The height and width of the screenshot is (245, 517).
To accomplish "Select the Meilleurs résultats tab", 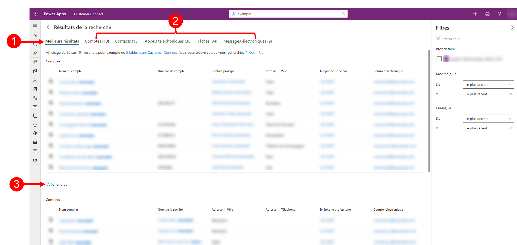I will pyautogui.click(x=62, y=41).
